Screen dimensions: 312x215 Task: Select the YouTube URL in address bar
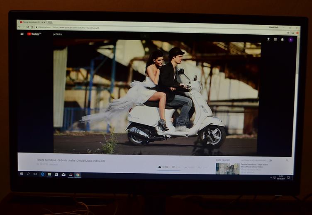pyautogui.click(x=76, y=28)
